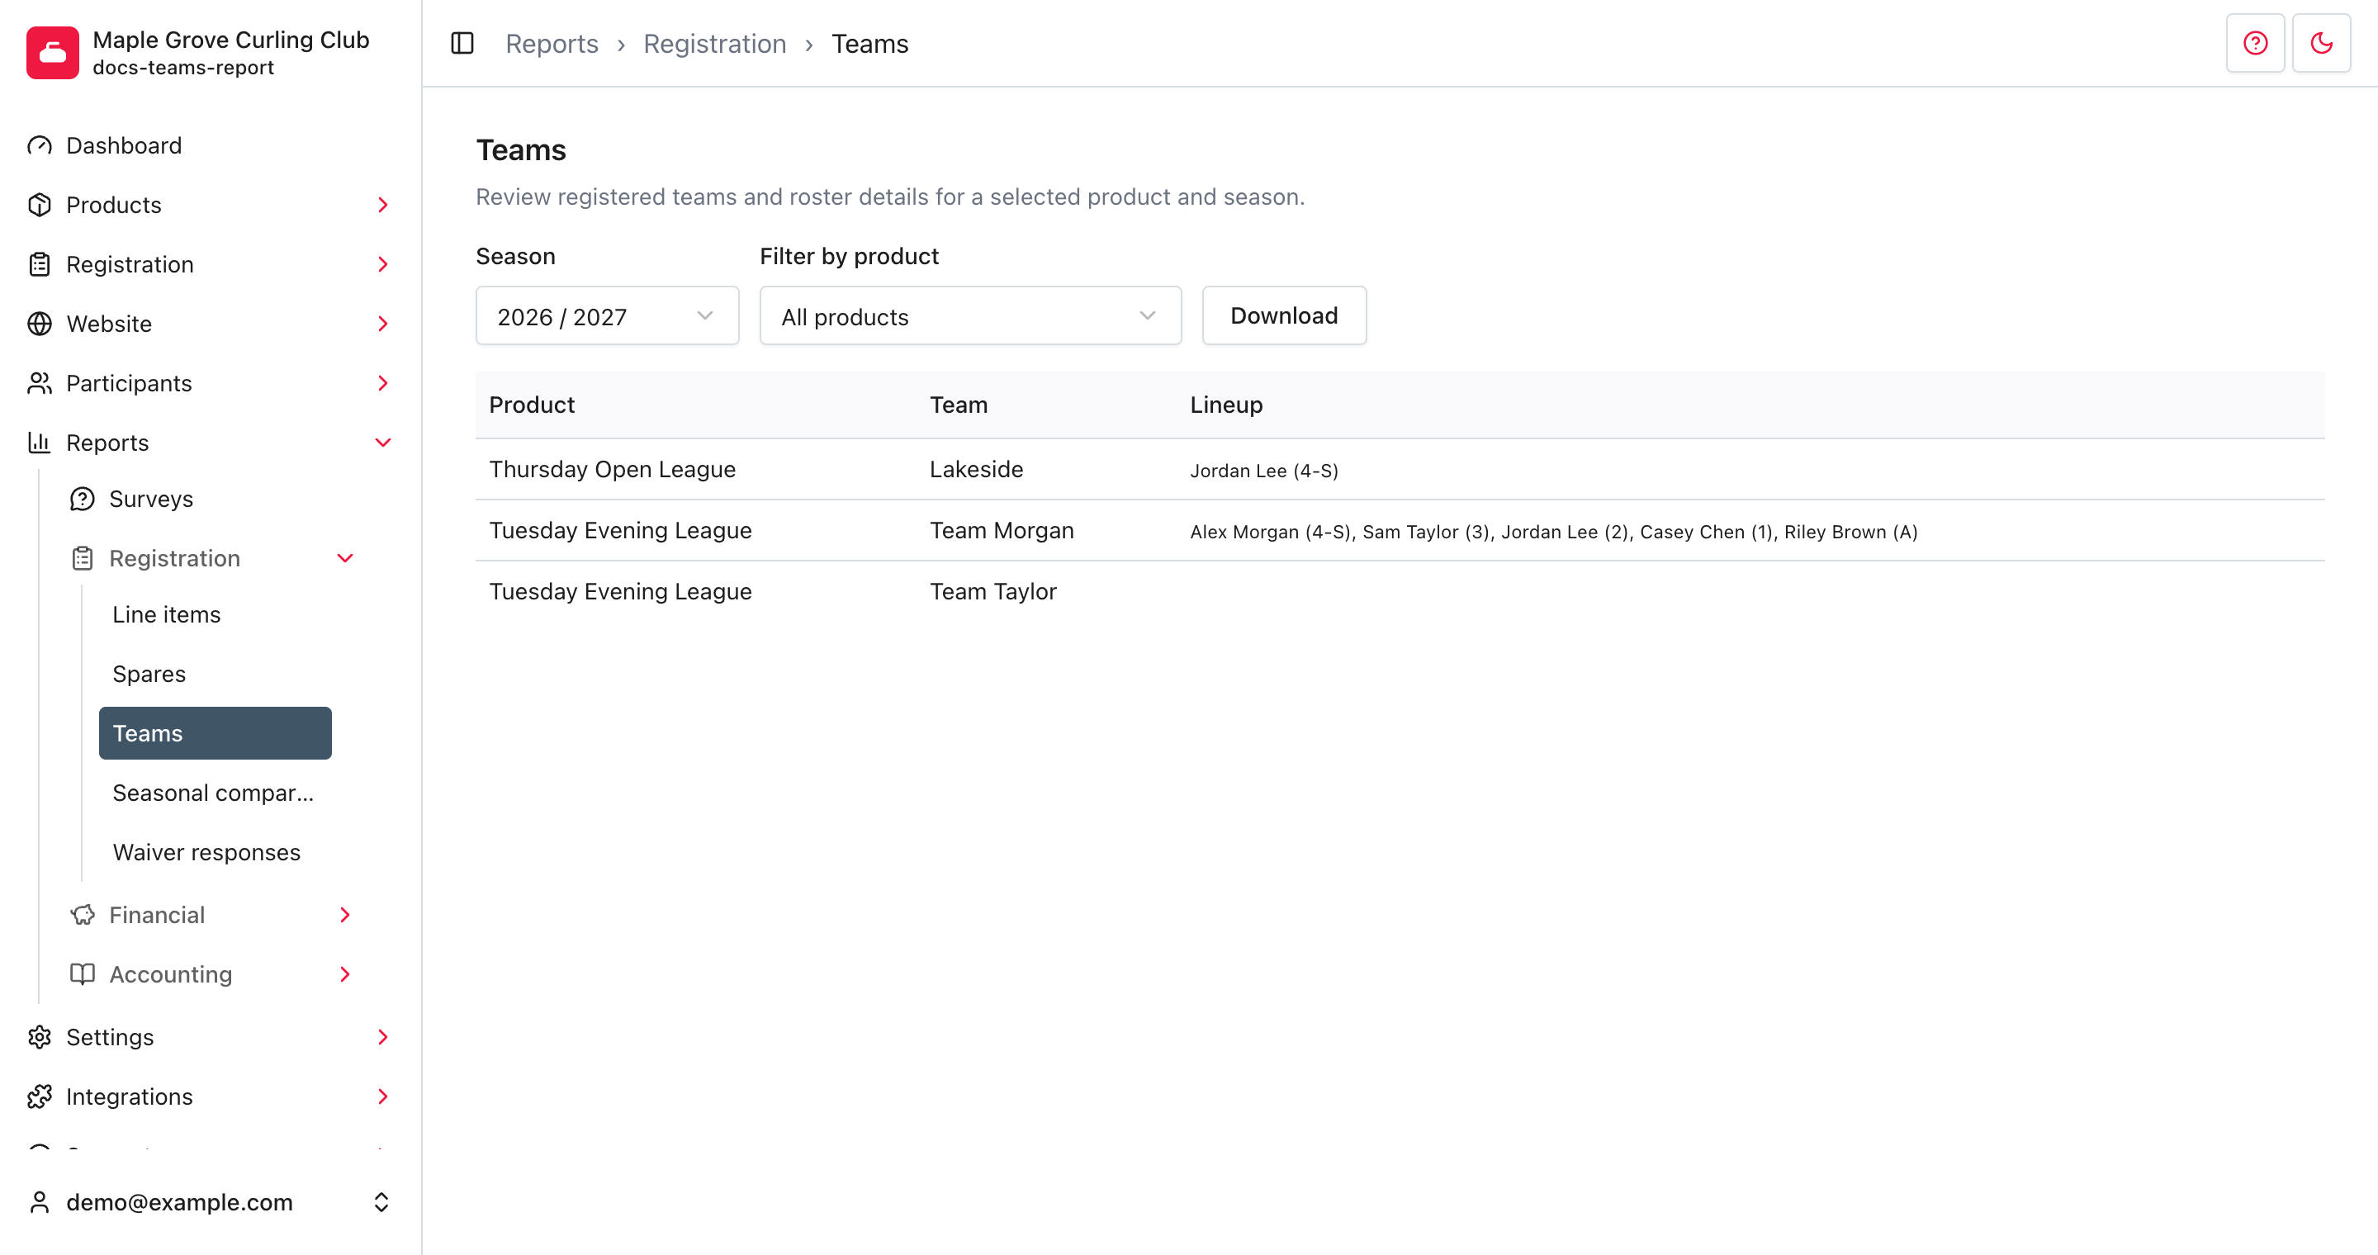Toggle the sidebar panel icon

coord(462,44)
